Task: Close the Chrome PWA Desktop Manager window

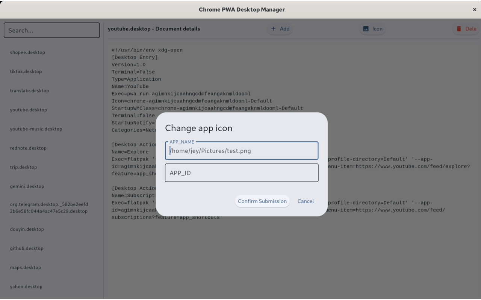Action: click(x=474, y=10)
